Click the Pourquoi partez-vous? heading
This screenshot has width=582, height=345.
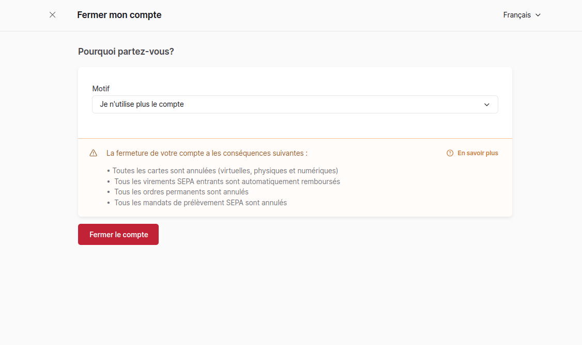126,52
